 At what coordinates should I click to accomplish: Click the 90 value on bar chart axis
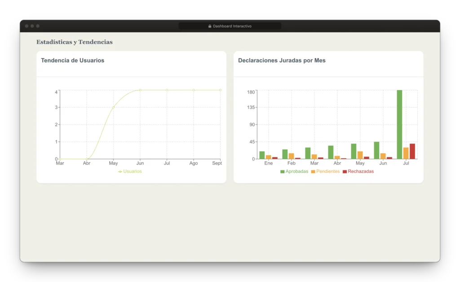(x=252, y=125)
